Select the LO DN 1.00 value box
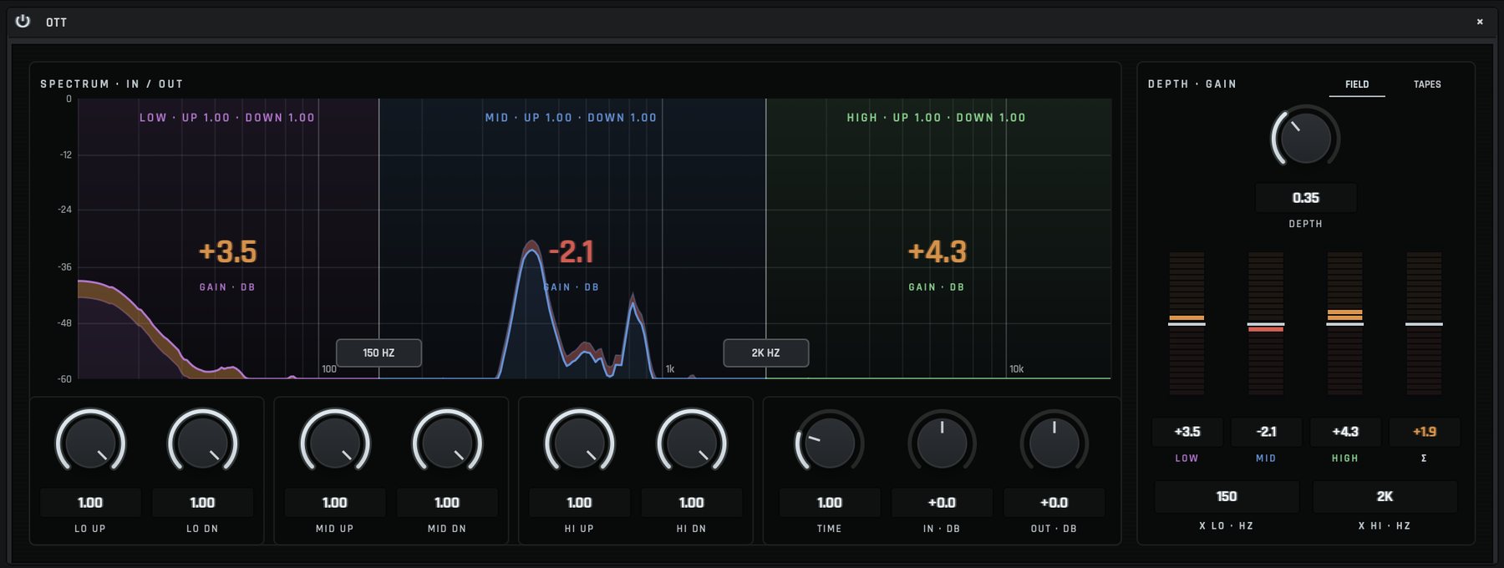Image resolution: width=1504 pixels, height=568 pixels. click(x=202, y=503)
